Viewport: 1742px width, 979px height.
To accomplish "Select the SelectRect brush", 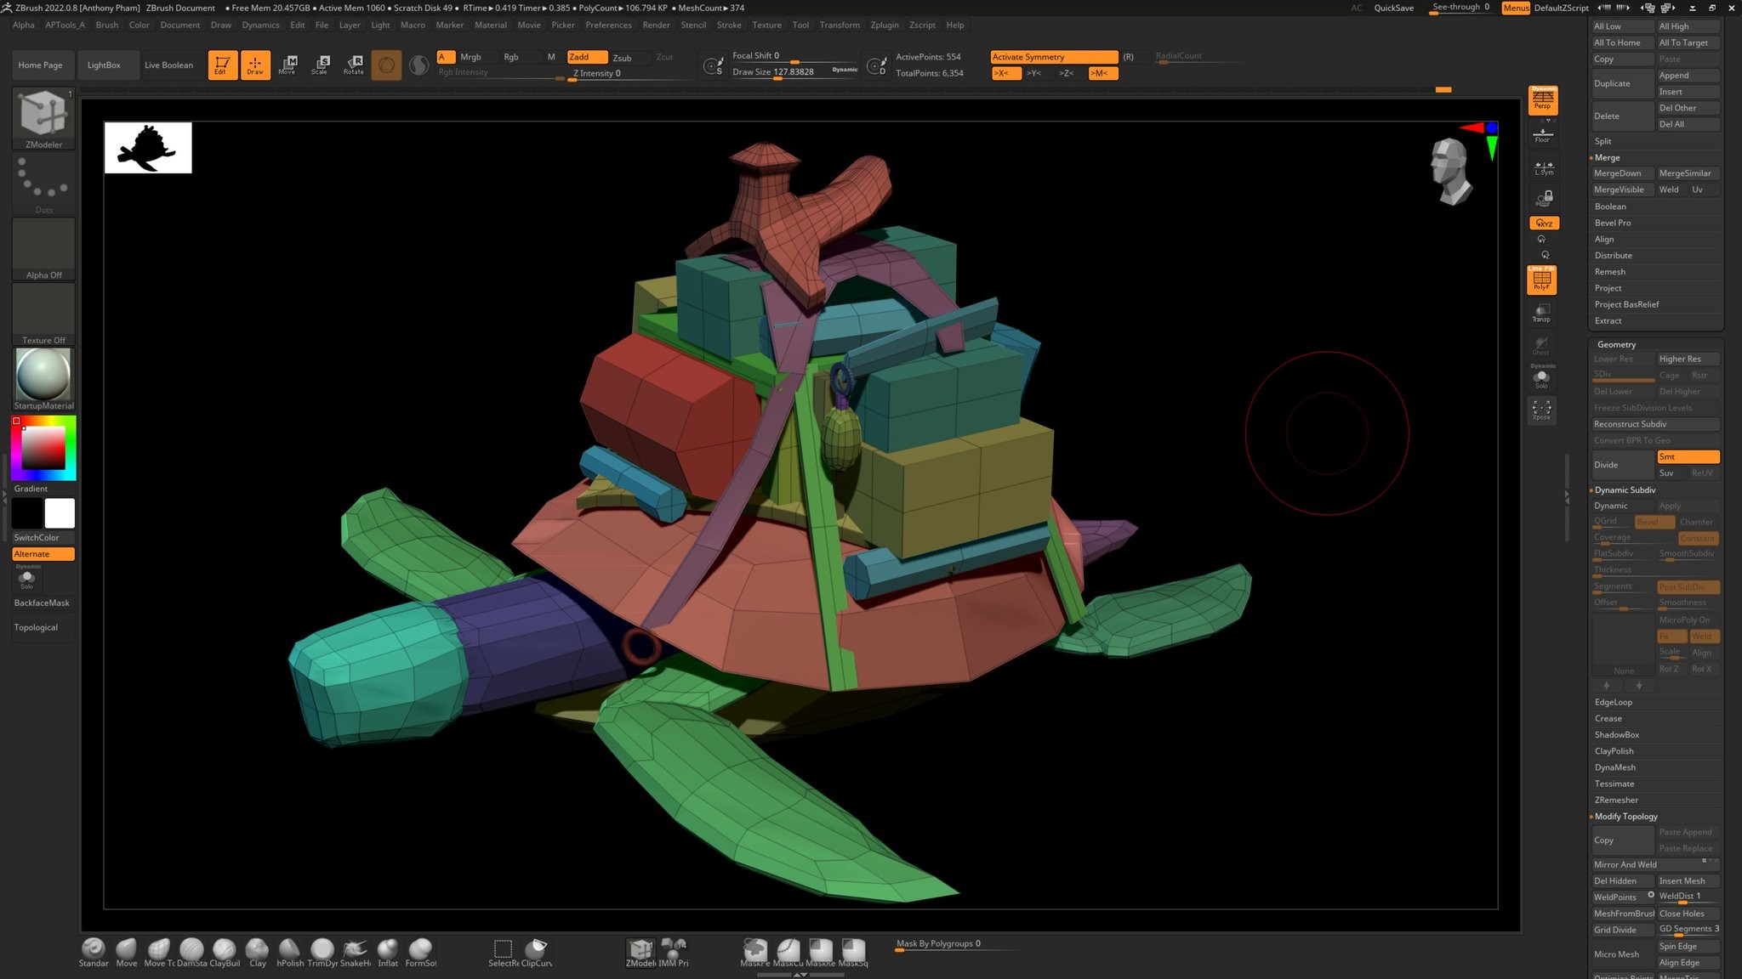I will click(503, 953).
